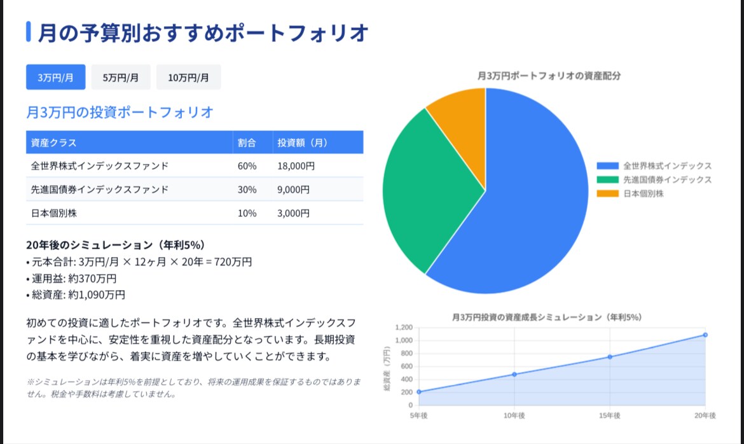Switch to the 5万円/月 tab
Viewport: 744px width, 444px height.
point(120,77)
